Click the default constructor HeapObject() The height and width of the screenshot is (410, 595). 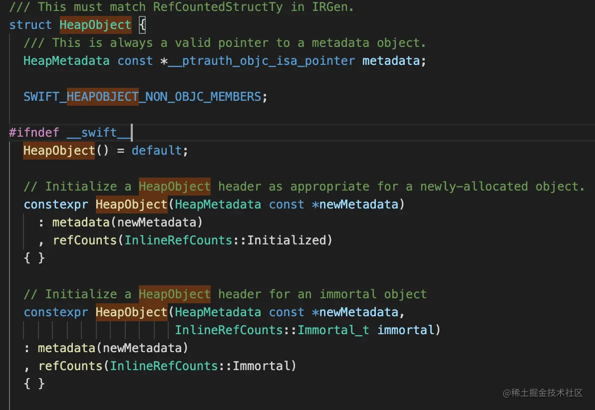pos(66,151)
